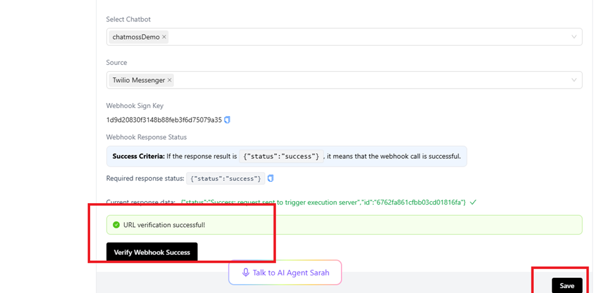
Task: Expand the Source dropdown arrow
Action: 574,80
